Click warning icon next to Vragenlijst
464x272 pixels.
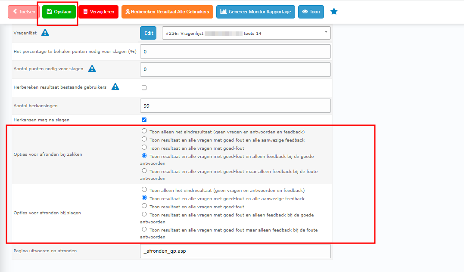(x=45, y=33)
